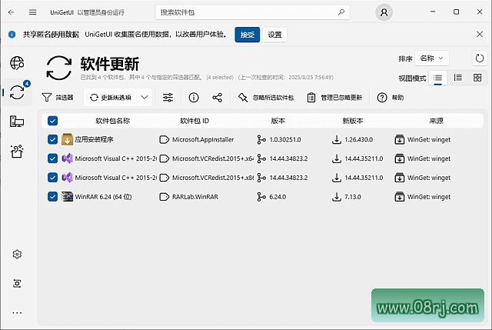Open the 排序 名称 sort dropdown

point(432,58)
